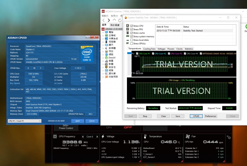Click the Voltage panel list scrollbar

pyautogui.click(x=141, y=153)
